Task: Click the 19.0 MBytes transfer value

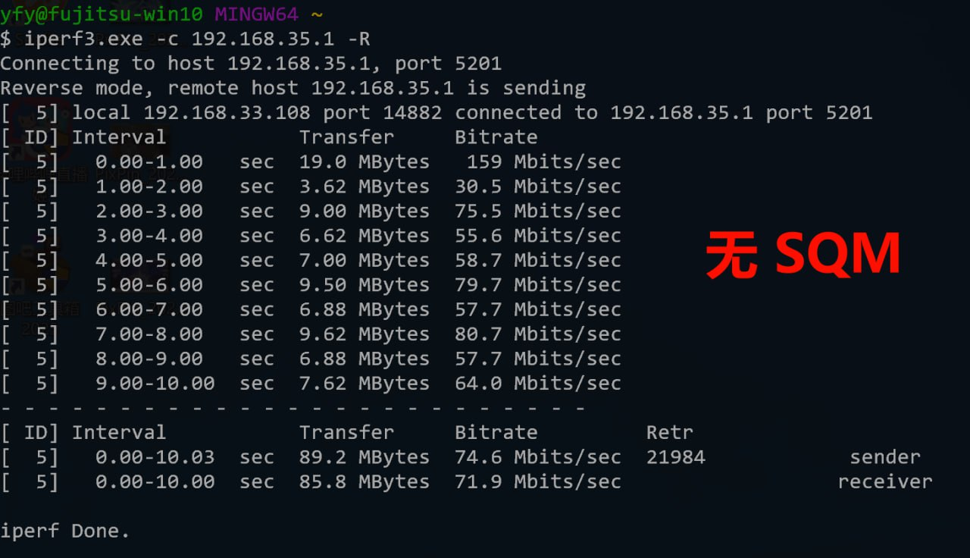Action: [364, 162]
